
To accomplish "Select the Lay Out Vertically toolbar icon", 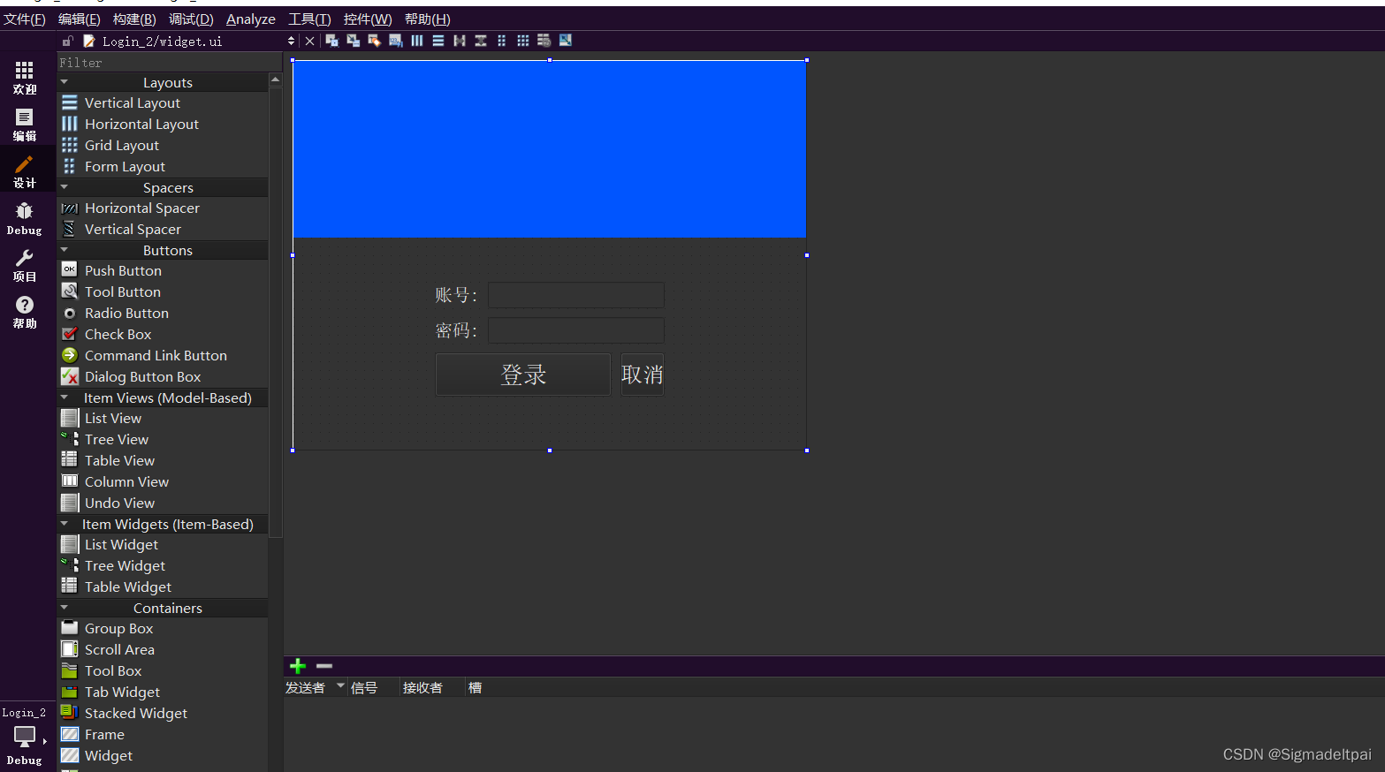I will tap(438, 40).
